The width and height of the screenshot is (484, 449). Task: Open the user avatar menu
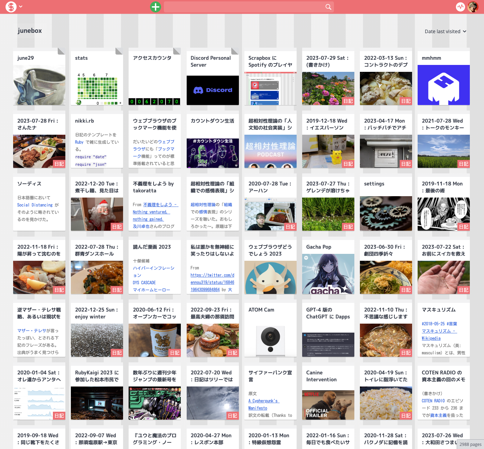point(473,7)
